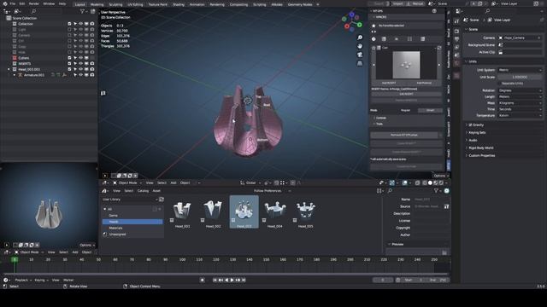
Task: Expand the Keying Sets panel
Action: point(477,133)
